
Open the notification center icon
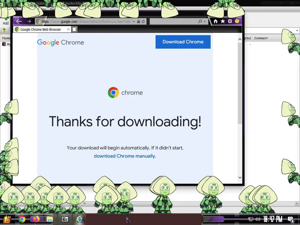(x=291, y=219)
